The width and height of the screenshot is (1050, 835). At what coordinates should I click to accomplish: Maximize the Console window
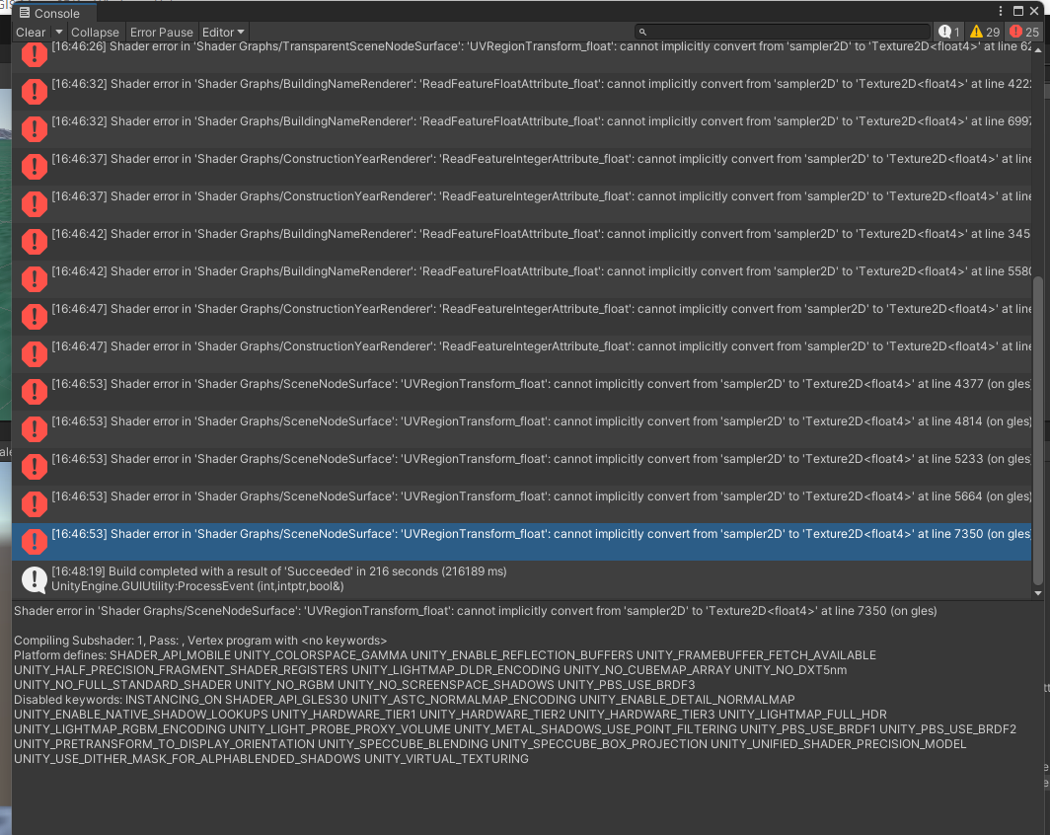coord(1020,11)
